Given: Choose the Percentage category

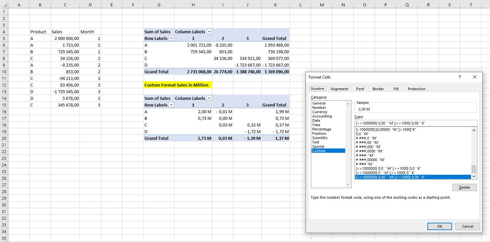Looking at the screenshot, I should [328, 129].
